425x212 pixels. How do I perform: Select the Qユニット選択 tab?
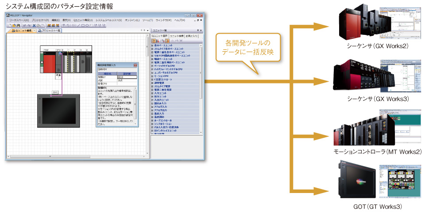pos(160,36)
